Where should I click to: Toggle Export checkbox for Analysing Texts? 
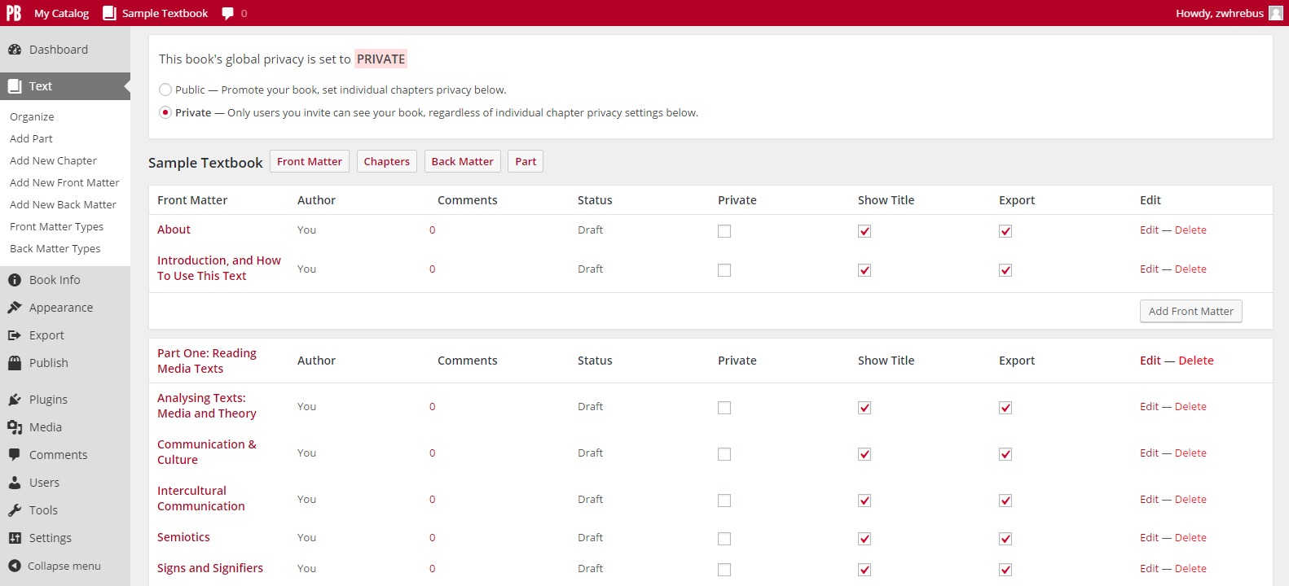pos(1005,408)
